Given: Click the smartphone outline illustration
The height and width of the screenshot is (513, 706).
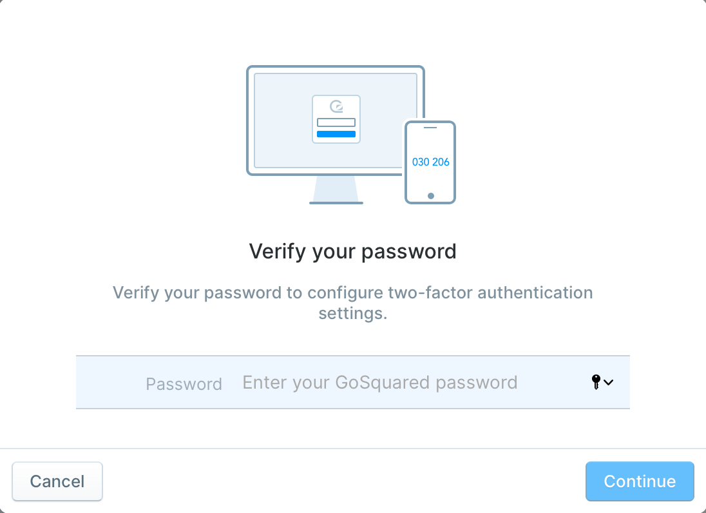Looking at the screenshot, I should pyautogui.click(x=430, y=162).
